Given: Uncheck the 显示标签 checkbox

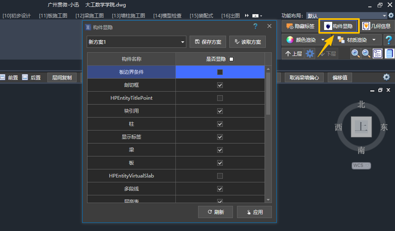Looking at the screenshot, I should pos(220,137).
